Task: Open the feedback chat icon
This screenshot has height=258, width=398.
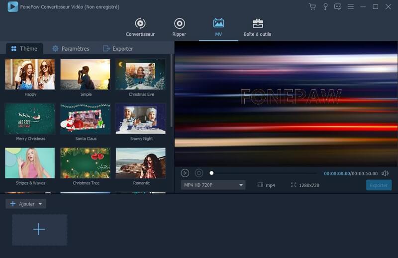Action: pos(338,6)
